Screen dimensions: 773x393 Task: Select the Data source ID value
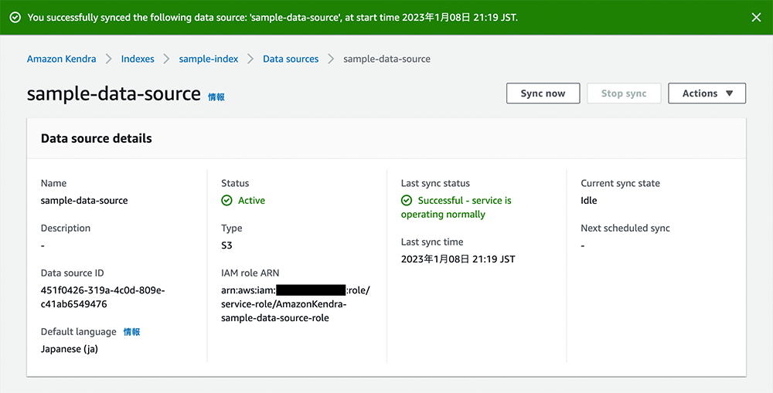tap(103, 297)
